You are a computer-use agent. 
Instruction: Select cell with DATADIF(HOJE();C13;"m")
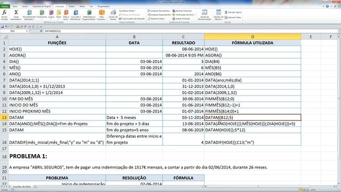[253, 139]
